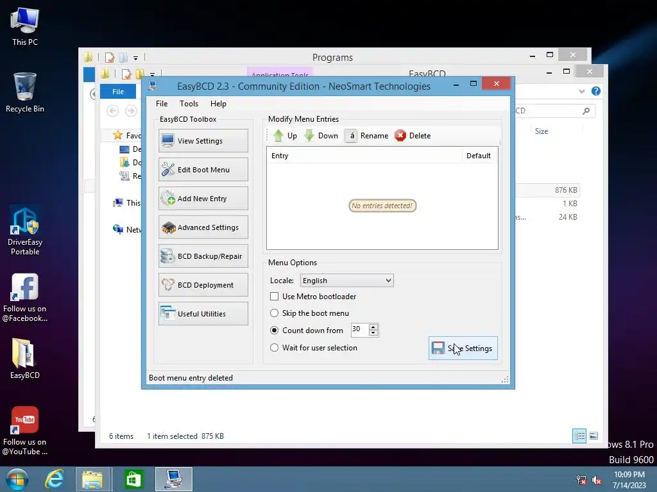Click the Back arrow in Explorer window
The height and width of the screenshot is (492, 657).
coord(112,111)
